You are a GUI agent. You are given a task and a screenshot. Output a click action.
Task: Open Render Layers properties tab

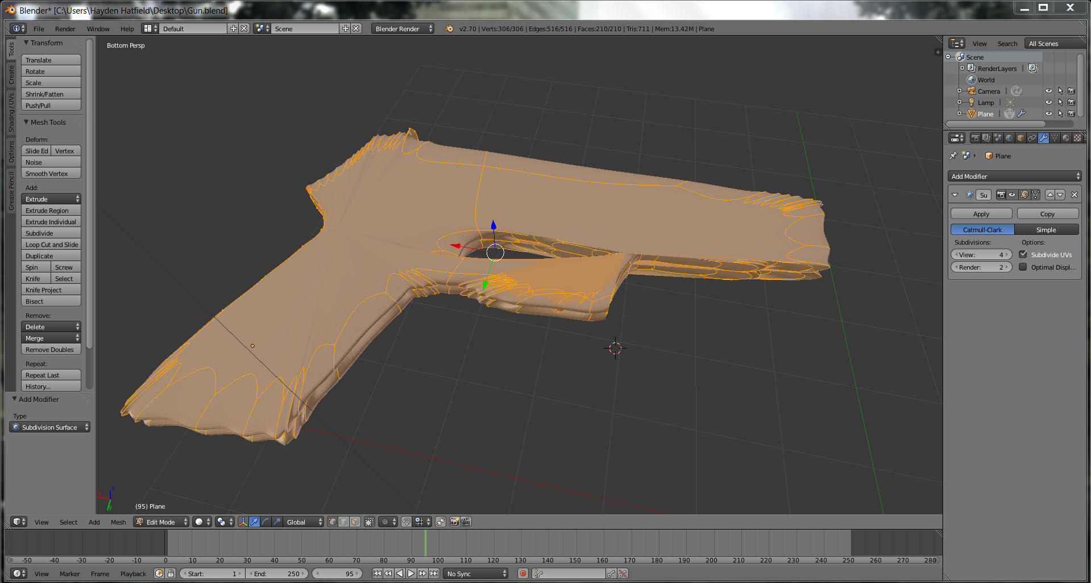(986, 138)
